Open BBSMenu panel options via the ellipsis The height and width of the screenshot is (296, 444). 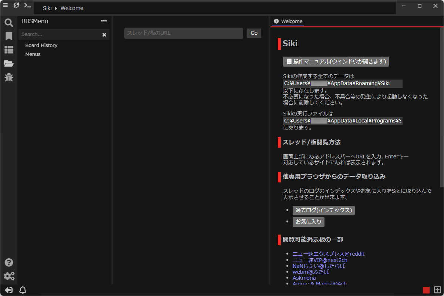point(104,21)
